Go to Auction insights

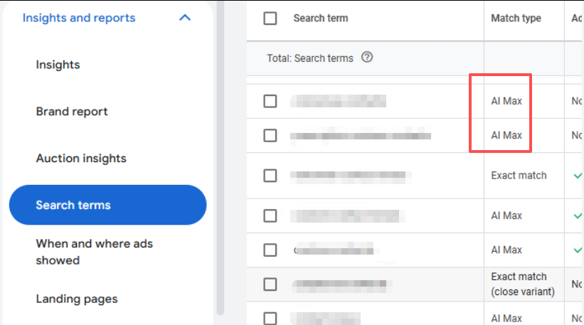pyautogui.click(x=81, y=159)
